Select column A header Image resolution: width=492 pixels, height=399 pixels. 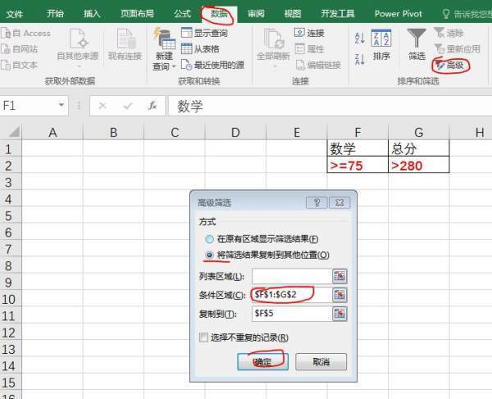coord(52,132)
